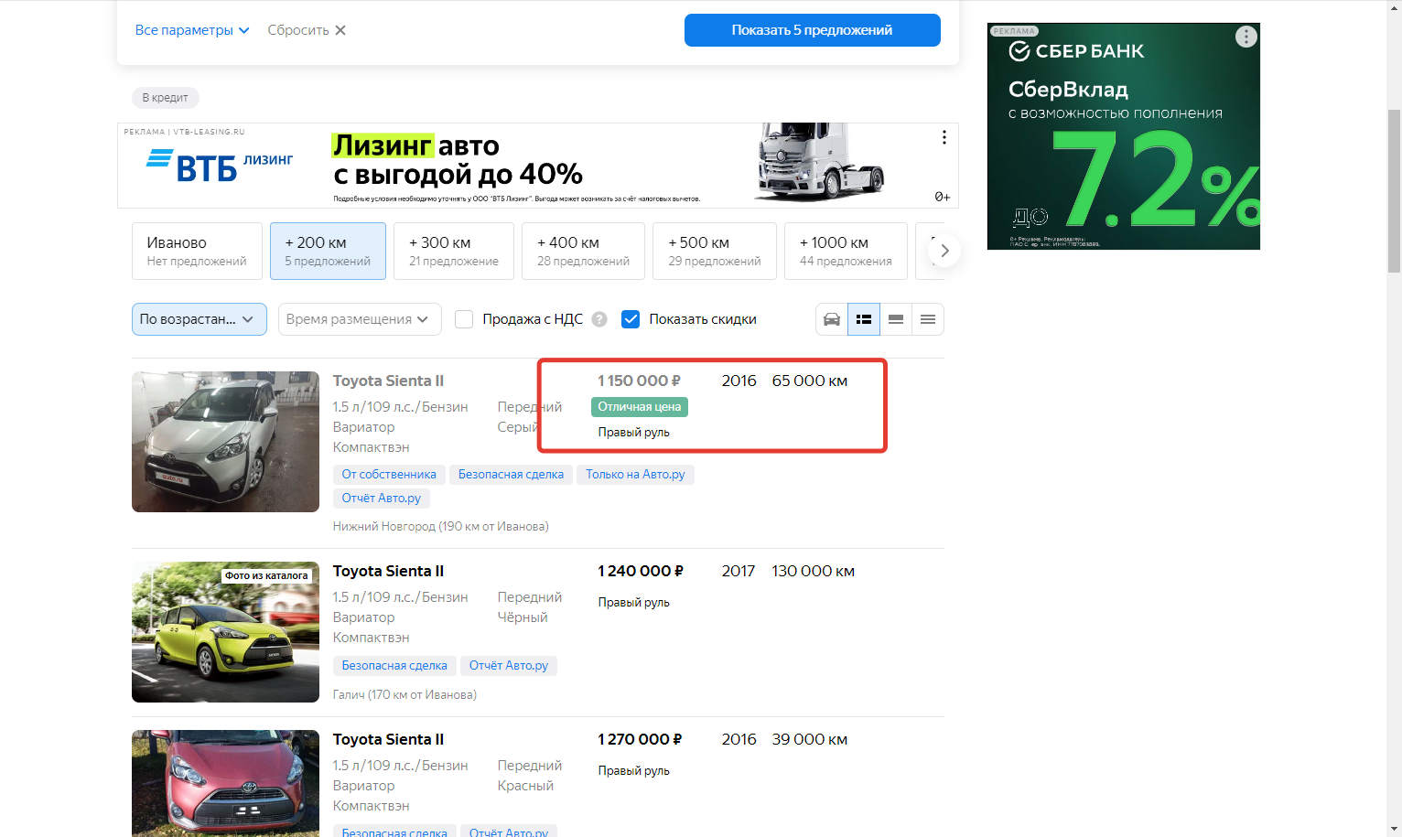The image size is (1402, 837).
Task: Click the Фото из каталога label
Action: click(x=266, y=575)
